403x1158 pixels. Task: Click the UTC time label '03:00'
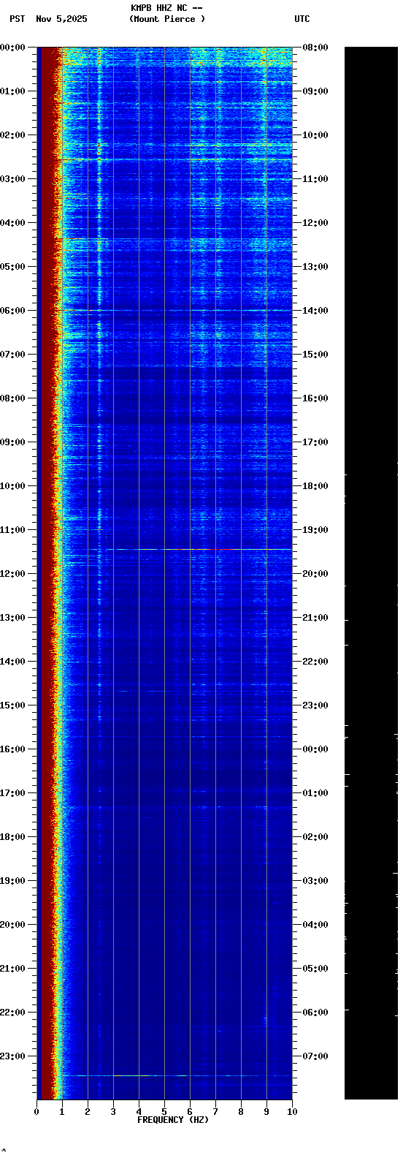(315, 881)
